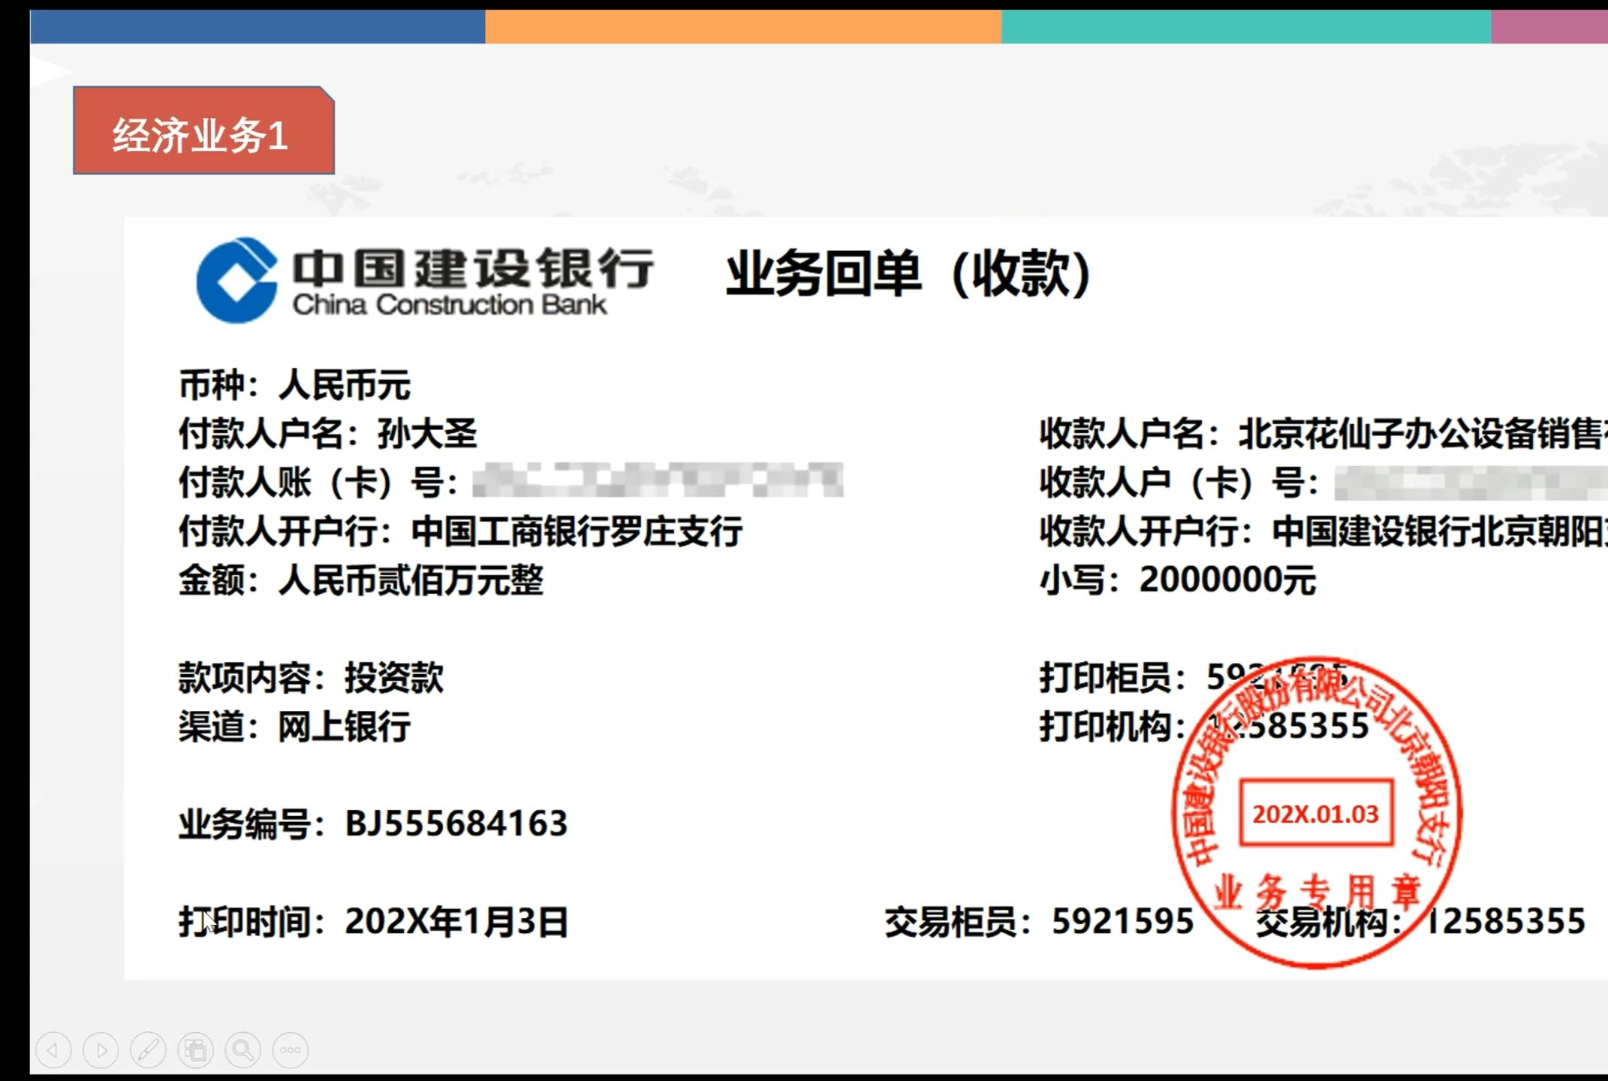Click the print time 202X年1月3日

(x=456, y=921)
